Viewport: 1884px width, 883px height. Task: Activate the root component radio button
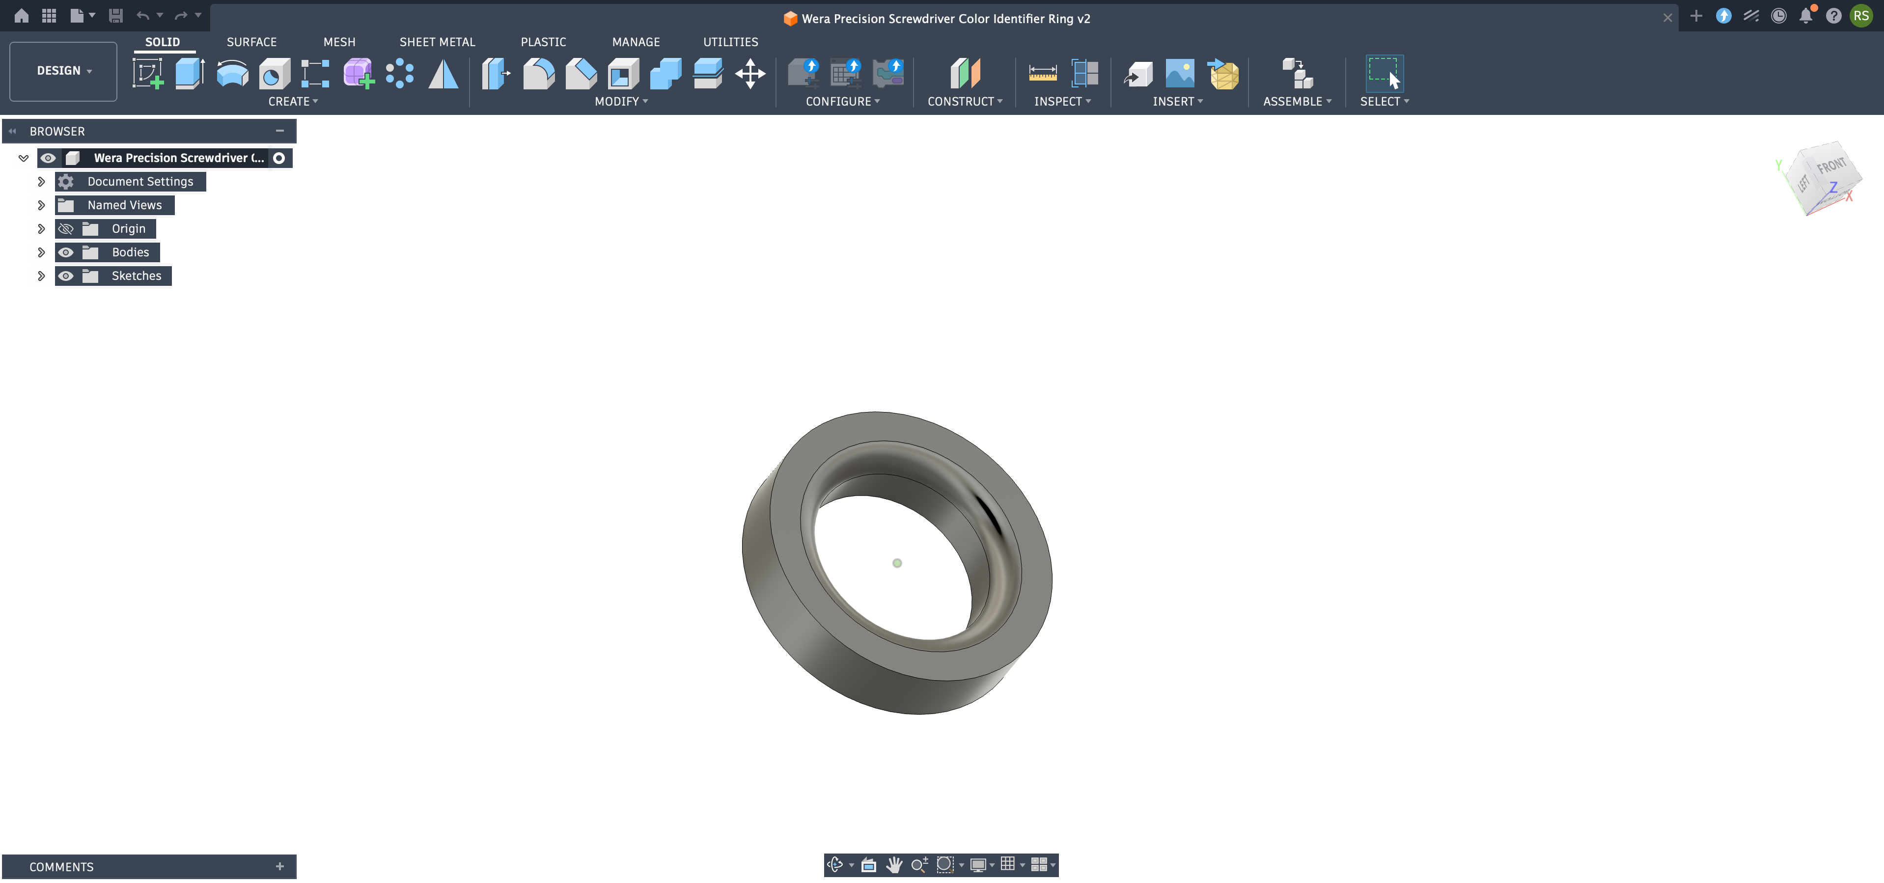[x=278, y=158]
